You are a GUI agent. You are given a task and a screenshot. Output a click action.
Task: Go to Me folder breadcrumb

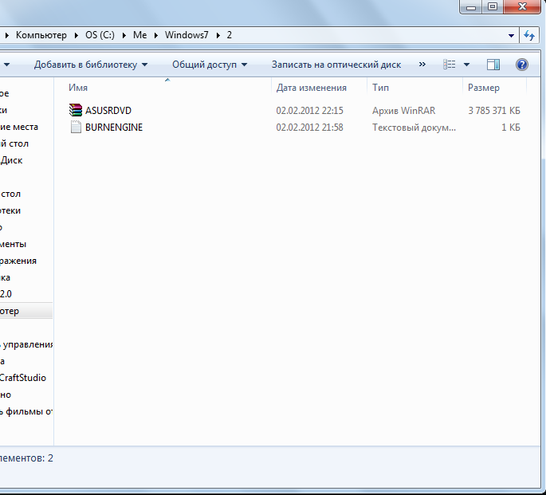[140, 35]
